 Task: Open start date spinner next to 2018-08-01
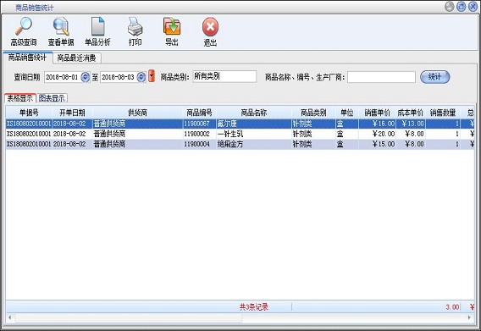click(x=85, y=77)
